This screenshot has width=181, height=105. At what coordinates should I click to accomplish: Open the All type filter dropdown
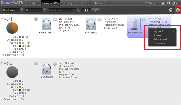[35, 10]
